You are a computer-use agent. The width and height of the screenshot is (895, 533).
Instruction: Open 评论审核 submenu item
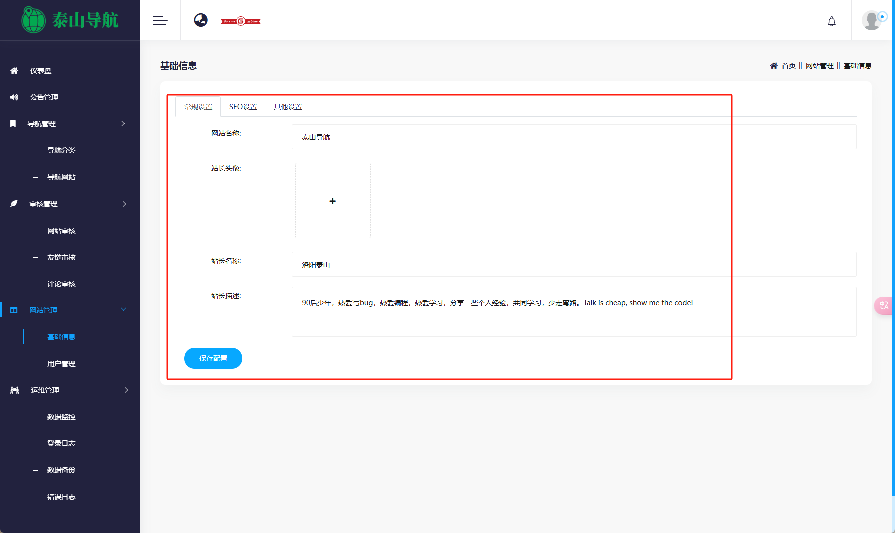[x=61, y=284]
